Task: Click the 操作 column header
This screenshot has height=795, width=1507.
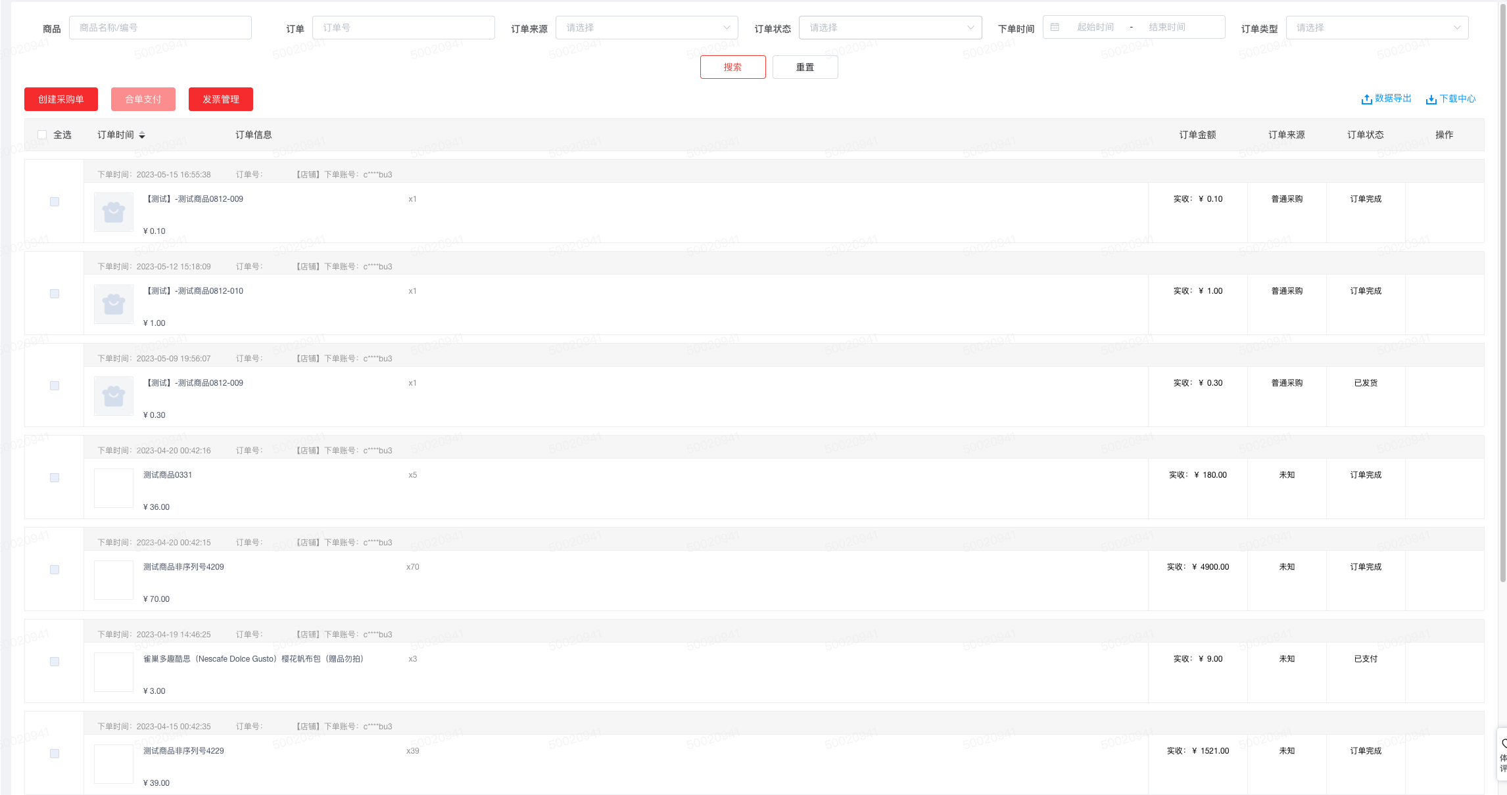Action: (x=1444, y=135)
